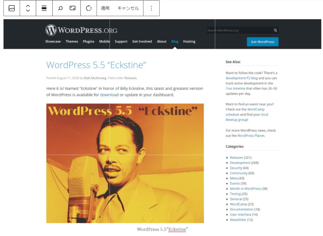Screen dimensions: 323x236
Task: Open the About nav item
Action: coord(162,41)
